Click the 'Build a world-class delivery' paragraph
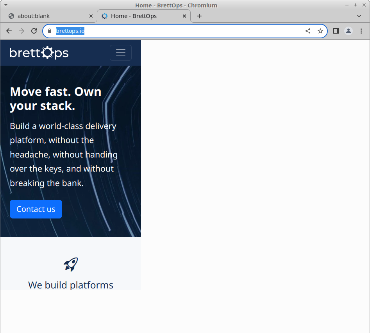The height and width of the screenshot is (333, 370). [x=64, y=155]
